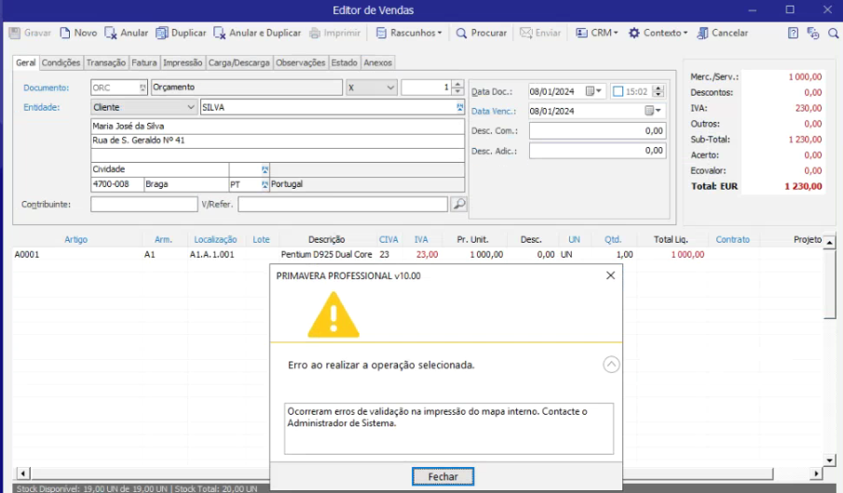
Task: Click the Anular e Duplicar icon
Action: tap(220, 33)
